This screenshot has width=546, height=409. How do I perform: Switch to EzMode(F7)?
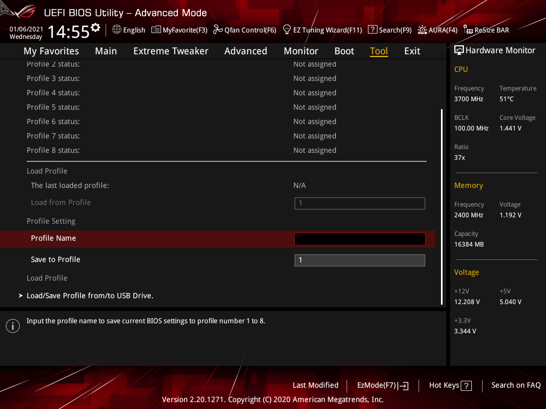[x=383, y=386]
